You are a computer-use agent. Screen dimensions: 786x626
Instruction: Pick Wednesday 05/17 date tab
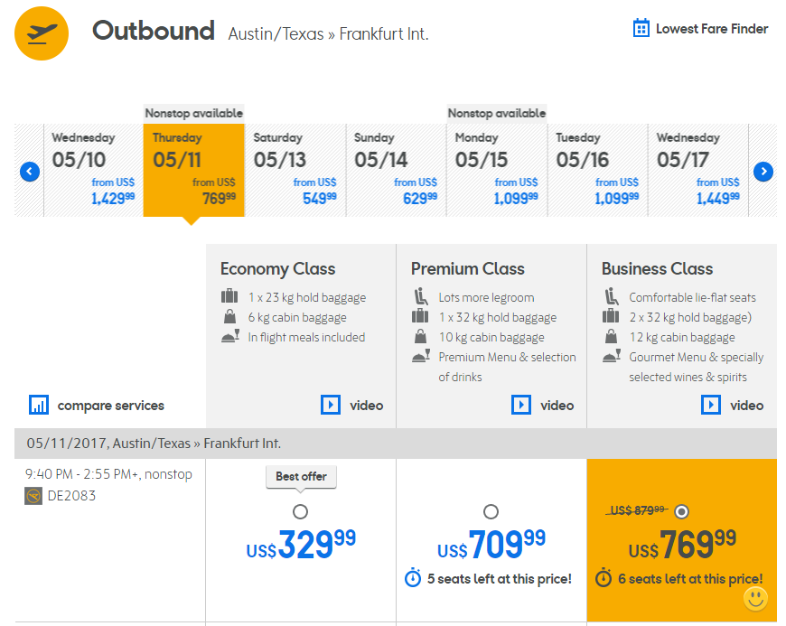[x=698, y=171]
